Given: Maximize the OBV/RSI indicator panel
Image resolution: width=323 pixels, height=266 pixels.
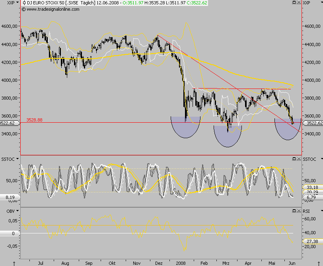Looking at the screenshot, I should (294, 211).
